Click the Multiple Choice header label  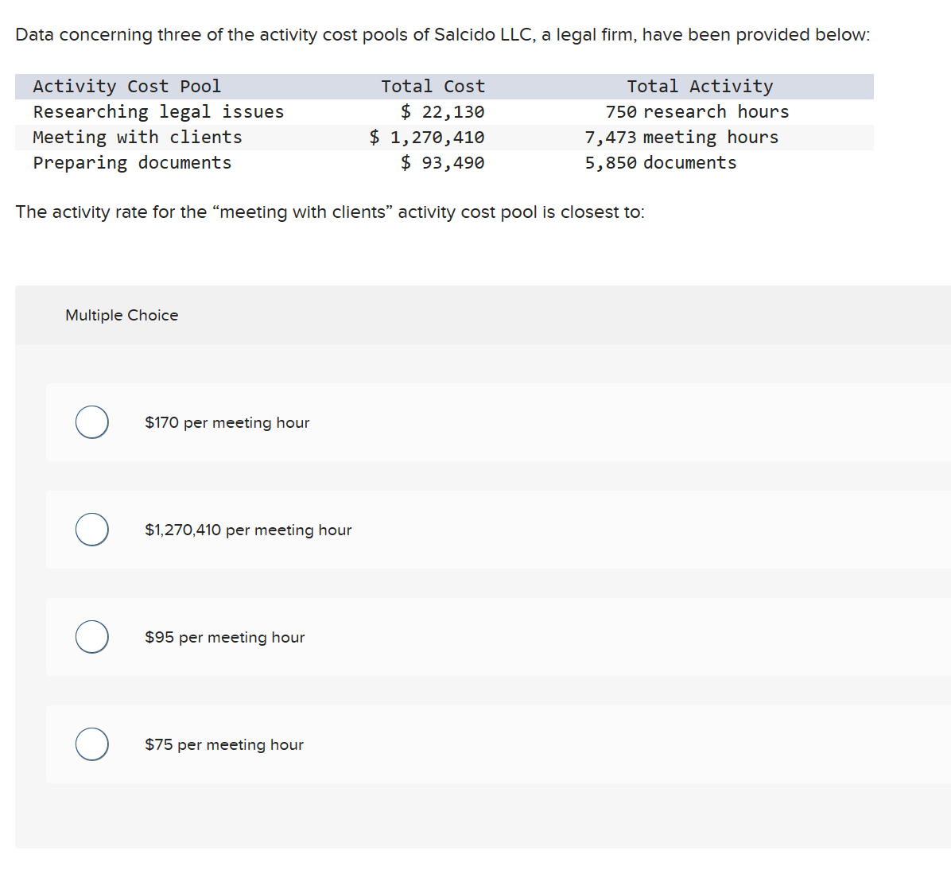tap(122, 316)
